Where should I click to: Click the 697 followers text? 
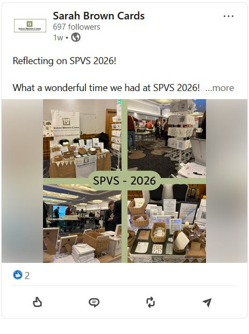click(76, 27)
